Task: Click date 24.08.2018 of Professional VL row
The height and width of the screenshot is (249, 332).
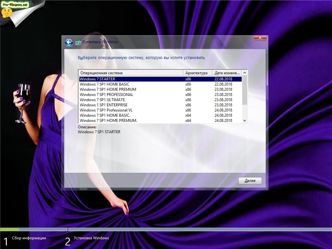Action: point(223,110)
